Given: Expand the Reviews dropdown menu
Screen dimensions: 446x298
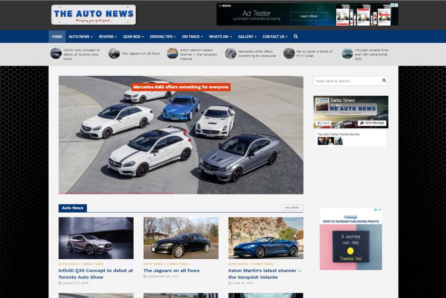Looking at the screenshot, I should pyautogui.click(x=108, y=37).
